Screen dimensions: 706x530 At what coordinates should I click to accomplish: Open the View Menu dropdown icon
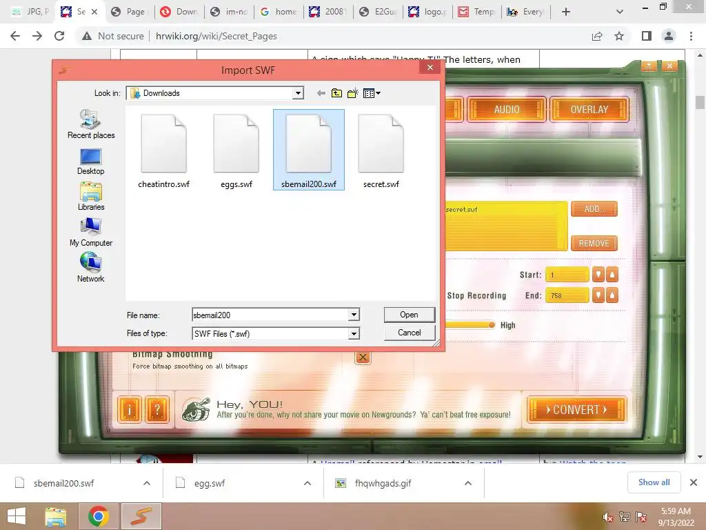pyautogui.click(x=372, y=93)
